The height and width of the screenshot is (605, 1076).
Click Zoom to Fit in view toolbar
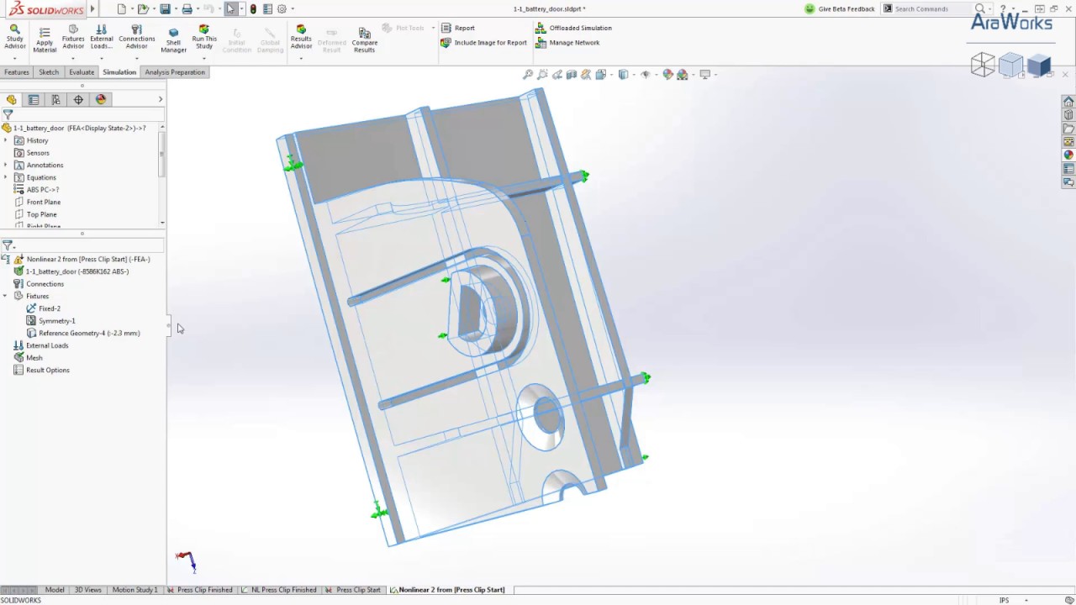coord(528,75)
